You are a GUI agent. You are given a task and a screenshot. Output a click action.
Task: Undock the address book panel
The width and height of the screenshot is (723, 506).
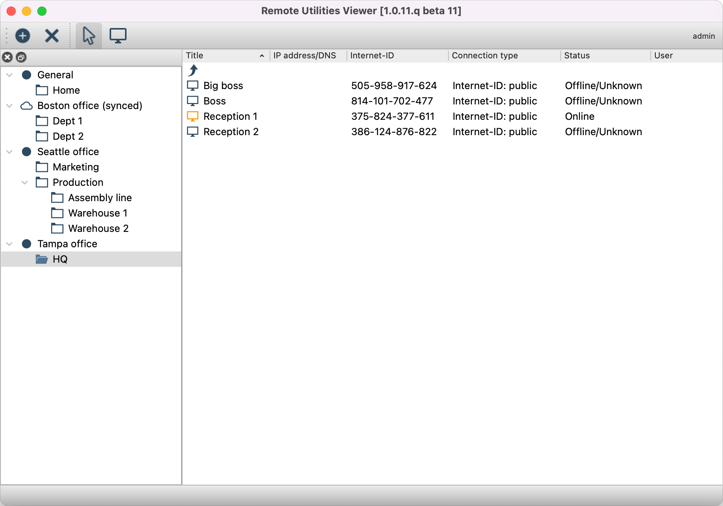(x=21, y=58)
